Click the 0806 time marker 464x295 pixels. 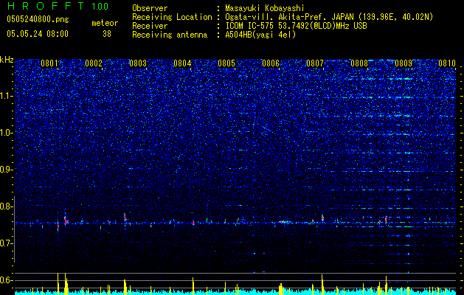271,63
